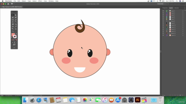Select the Layer 3 color bar
Image resolution: width=186 pixels, height=104 pixels.
[x=167, y=11]
